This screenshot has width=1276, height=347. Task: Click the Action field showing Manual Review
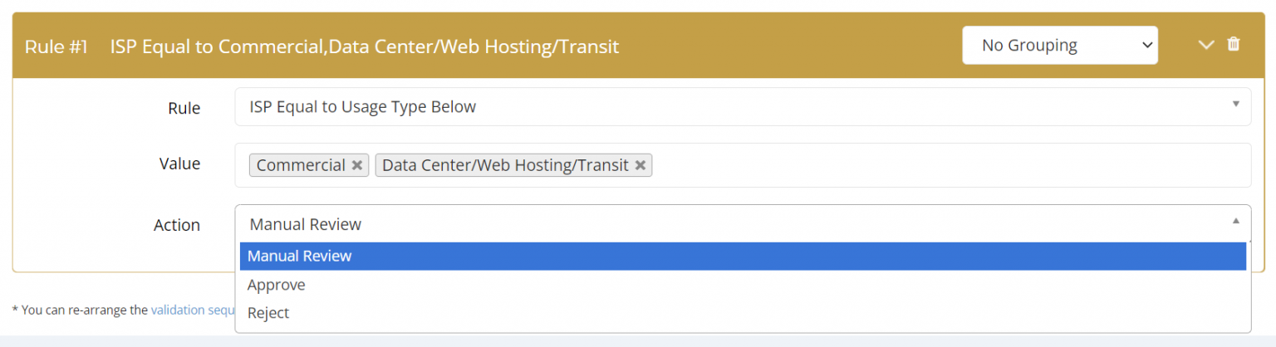tap(731, 224)
